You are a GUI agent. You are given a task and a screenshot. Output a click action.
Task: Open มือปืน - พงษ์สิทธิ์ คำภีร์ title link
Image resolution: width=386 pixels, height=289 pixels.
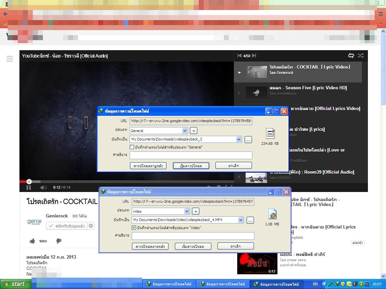(x=302, y=254)
